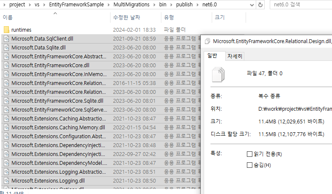Select the Microsoft.EntityFrameworkCore.Sqlite.dll file icon
The height and width of the screenshot is (194, 332).
point(6,101)
